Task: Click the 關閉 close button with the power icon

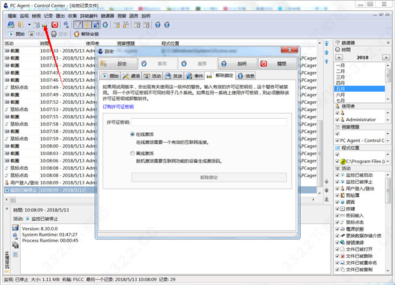Action: 278,64
